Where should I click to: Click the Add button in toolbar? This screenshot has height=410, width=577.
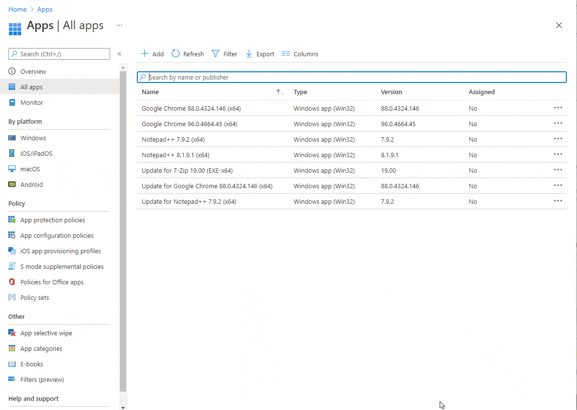152,54
